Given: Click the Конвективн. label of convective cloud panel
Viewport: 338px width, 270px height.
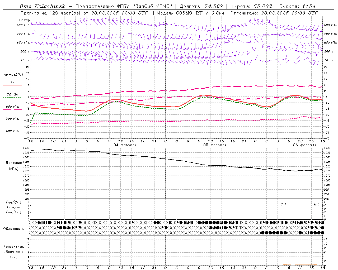Looking at the screenshot, I should point(14,247).
